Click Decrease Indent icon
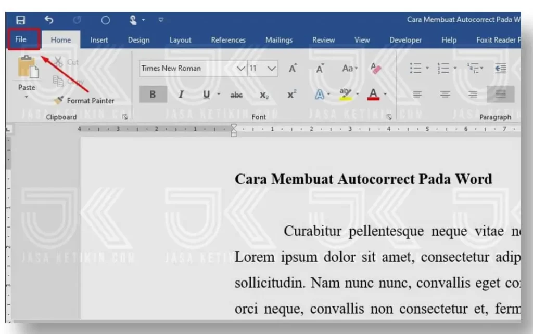 [500, 68]
